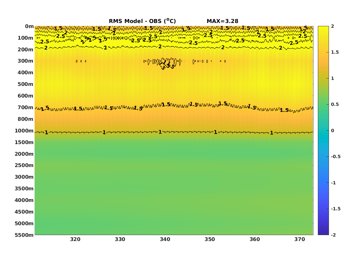
Task: Click the colorbar tick label '-1'
Action: coord(333,183)
